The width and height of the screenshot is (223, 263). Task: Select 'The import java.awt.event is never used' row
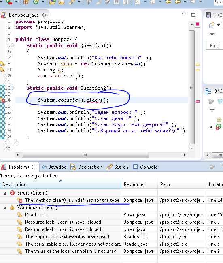click(111, 237)
